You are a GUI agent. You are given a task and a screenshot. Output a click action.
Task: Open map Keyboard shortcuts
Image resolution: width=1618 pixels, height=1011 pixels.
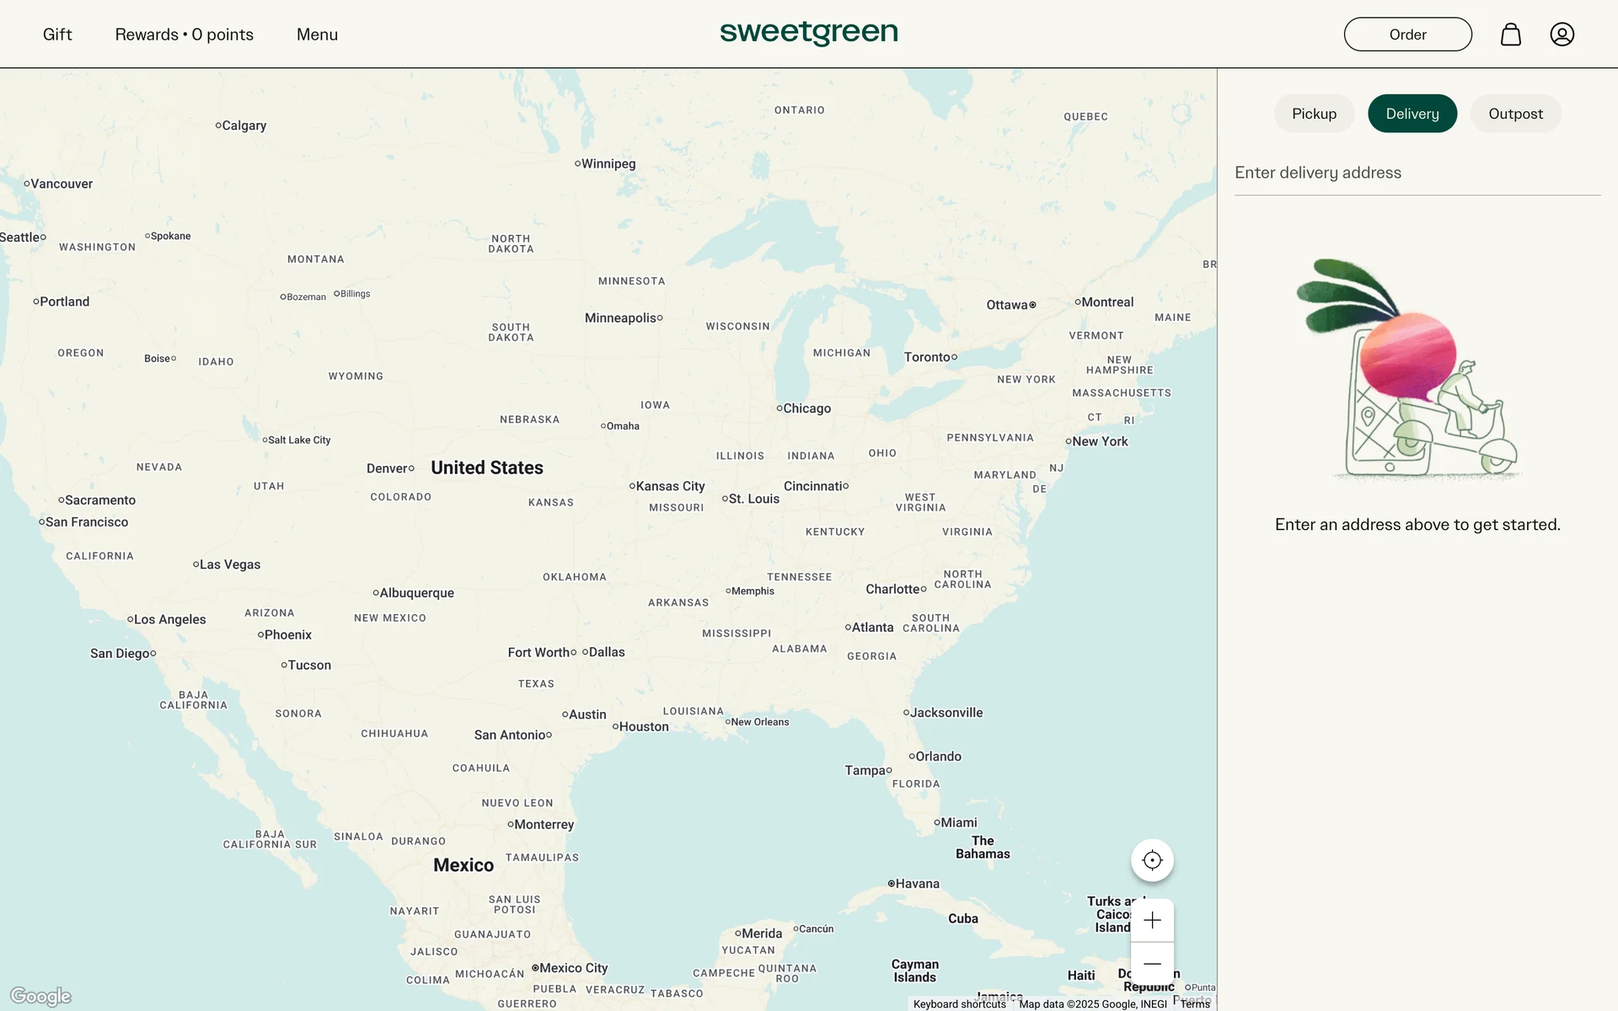pos(959,1003)
